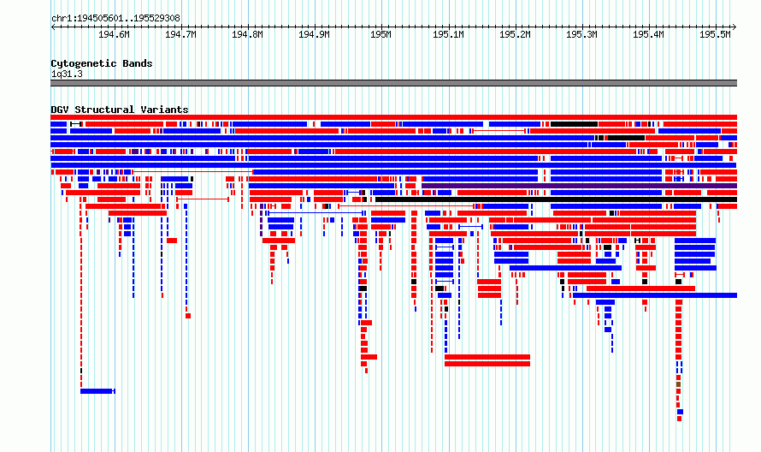Click the 194.6M ruler label
Screen dimensions: 761x452
point(114,34)
